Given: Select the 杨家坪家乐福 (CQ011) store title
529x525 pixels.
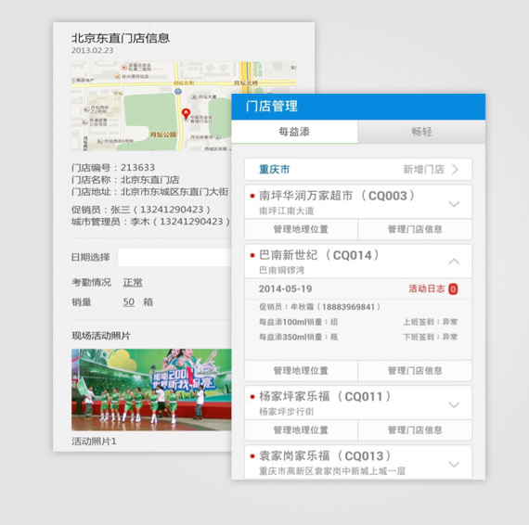Looking at the screenshot, I should tap(325, 396).
